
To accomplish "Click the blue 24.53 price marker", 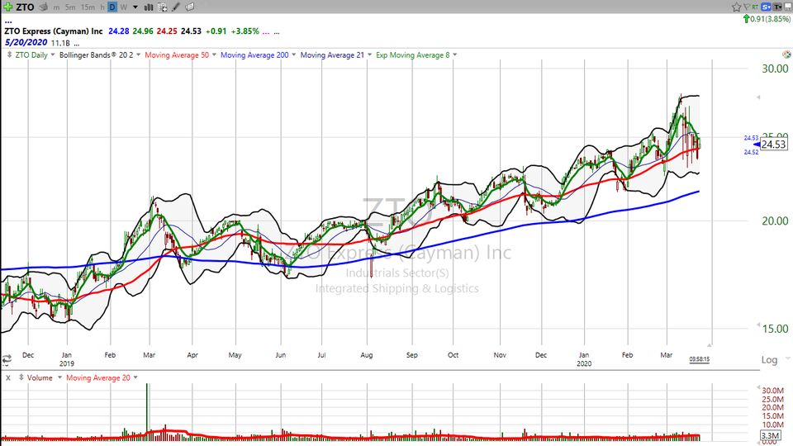I will tap(751, 138).
